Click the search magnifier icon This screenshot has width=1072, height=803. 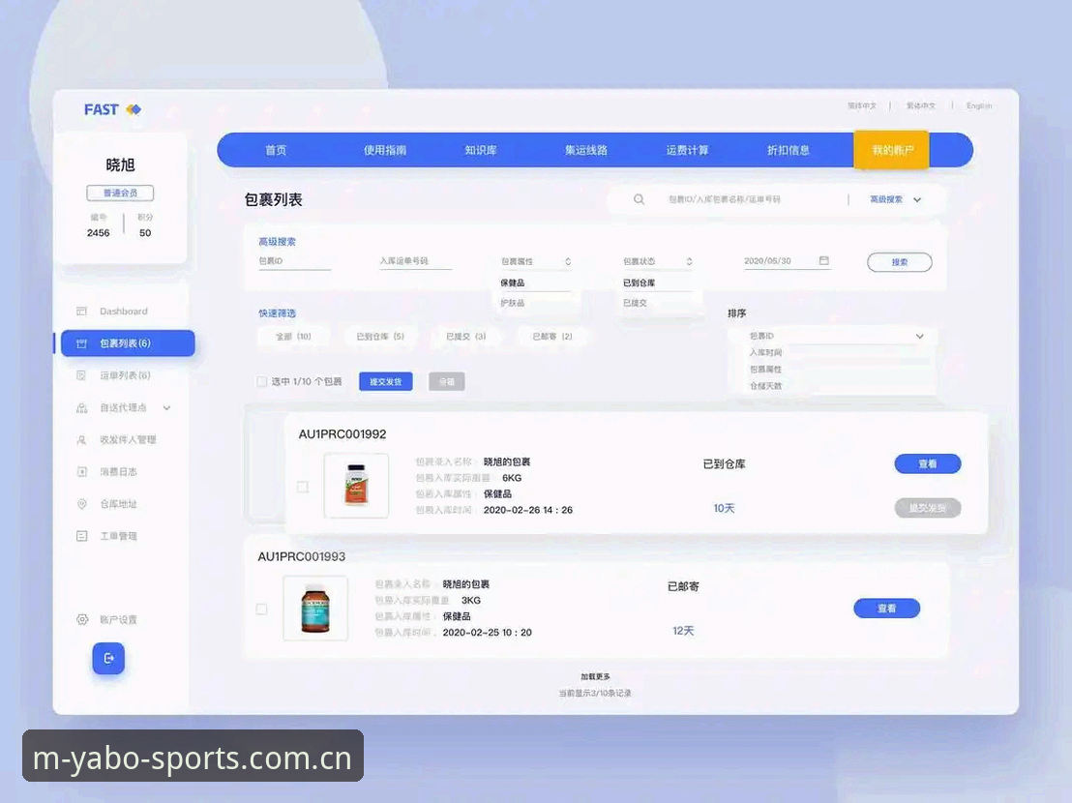[x=639, y=199]
